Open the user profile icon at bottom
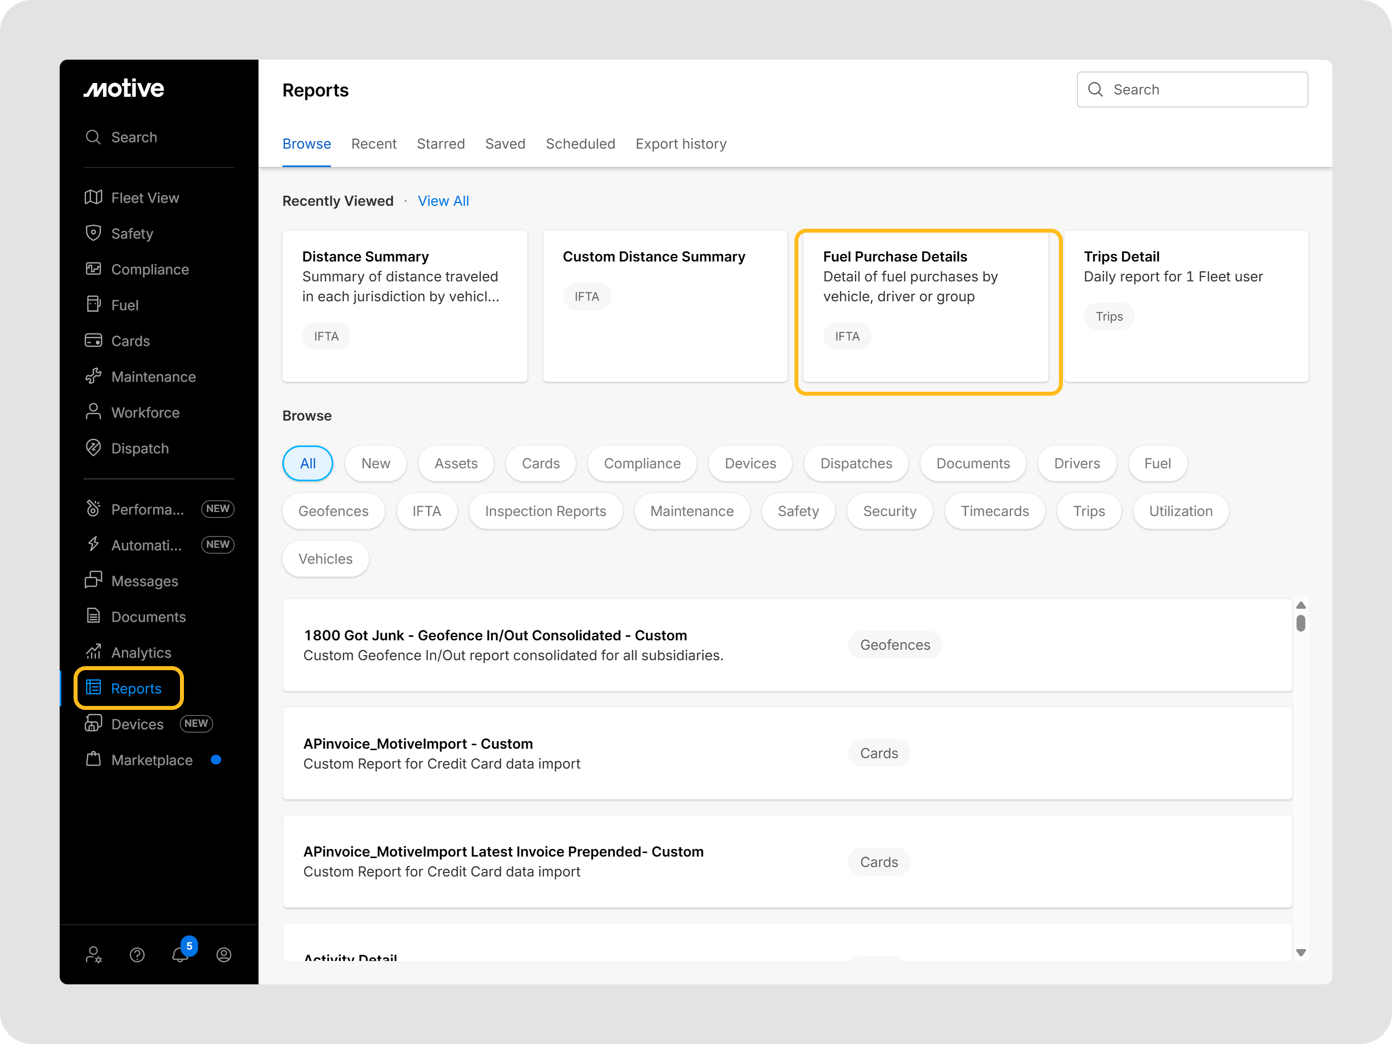The image size is (1392, 1044). pyautogui.click(x=223, y=955)
